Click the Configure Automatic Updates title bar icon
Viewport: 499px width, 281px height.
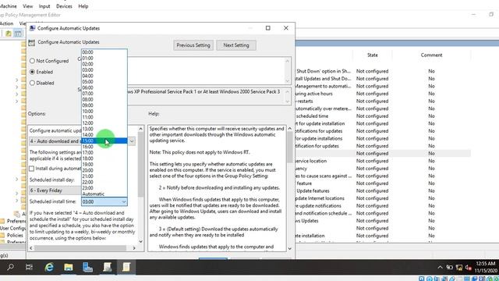coord(32,28)
